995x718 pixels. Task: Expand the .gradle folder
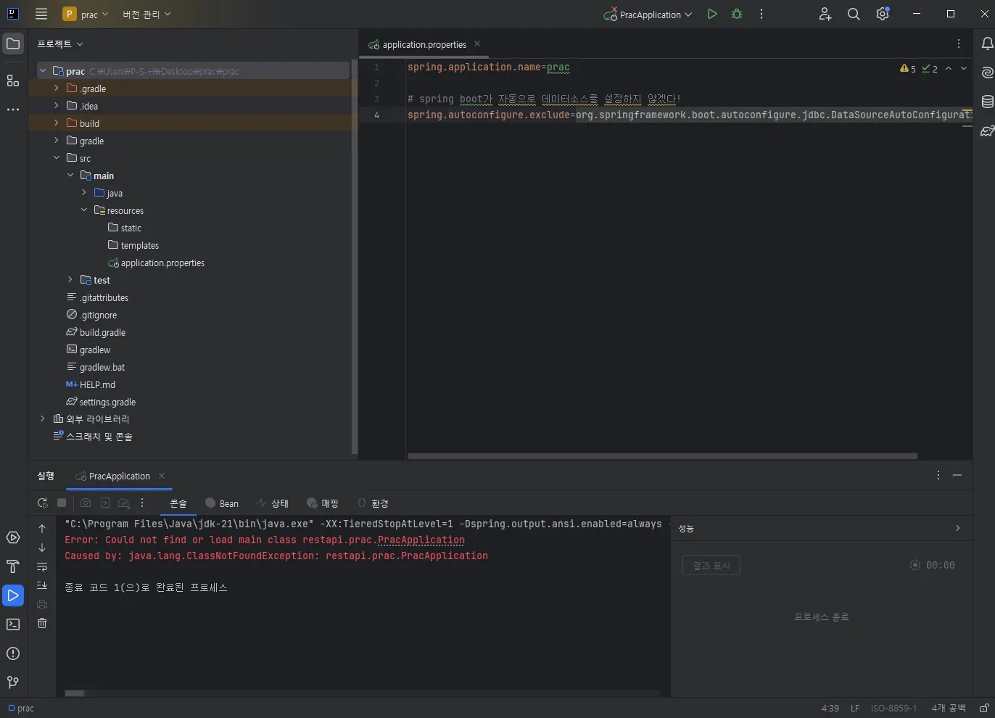(x=57, y=88)
